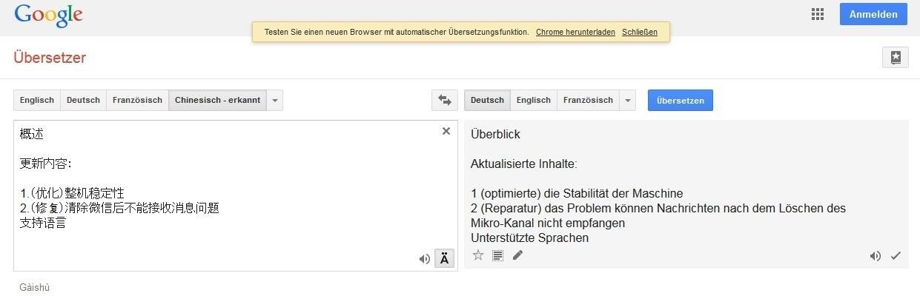
Task: Listen to the Chinese source text
Action: pyautogui.click(x=424, y=258)
